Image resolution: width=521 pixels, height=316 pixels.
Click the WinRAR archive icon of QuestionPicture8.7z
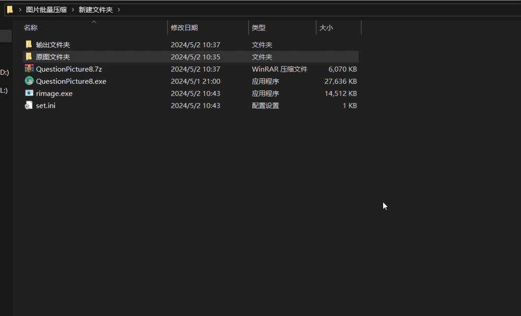[28, 69]
